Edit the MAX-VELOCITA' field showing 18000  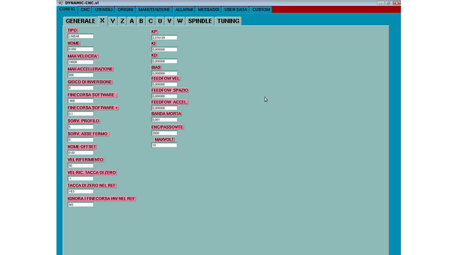(x=81, y=62)
